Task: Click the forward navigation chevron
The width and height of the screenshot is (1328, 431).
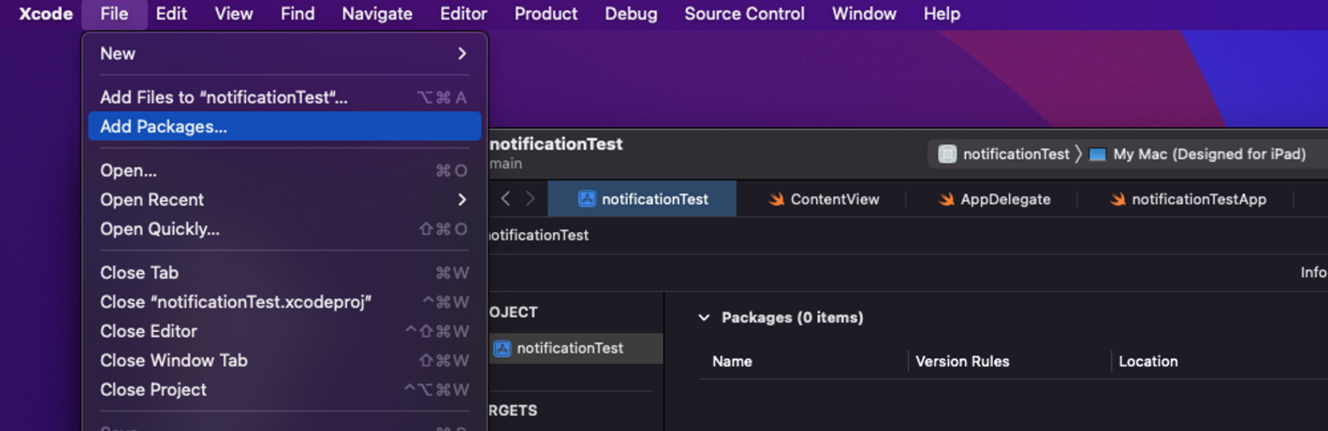Action: pyautogui.click(x=530, y=199)
